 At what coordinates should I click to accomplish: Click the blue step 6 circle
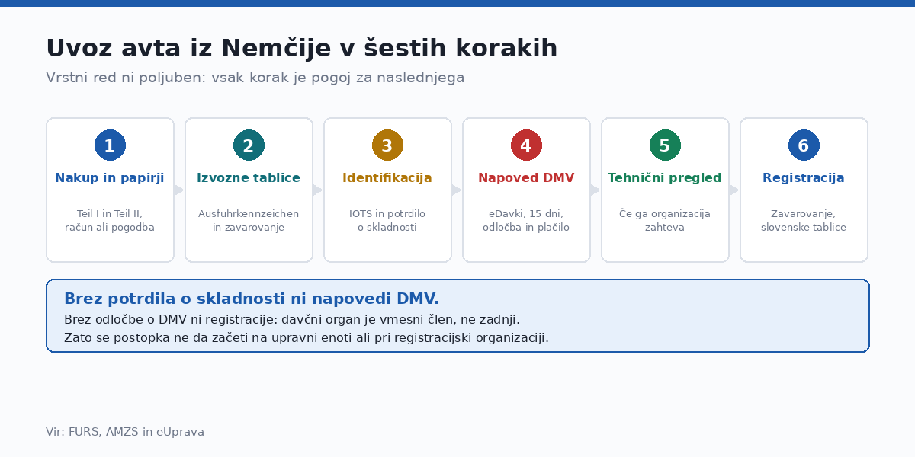point(804,145)
